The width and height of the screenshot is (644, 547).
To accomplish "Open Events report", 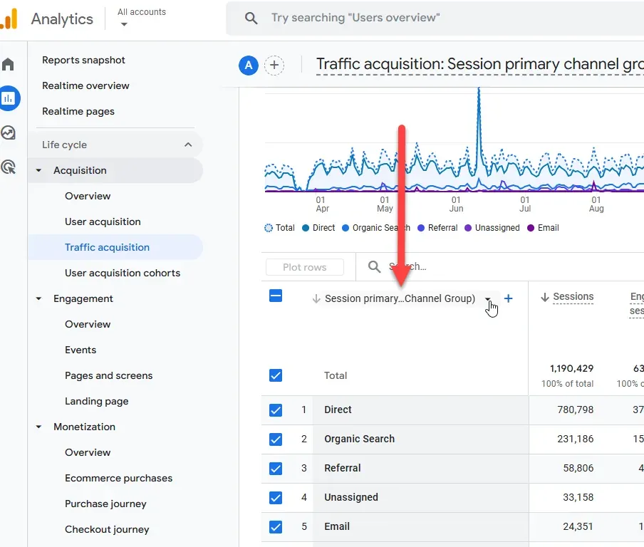I will coord(80,350).
